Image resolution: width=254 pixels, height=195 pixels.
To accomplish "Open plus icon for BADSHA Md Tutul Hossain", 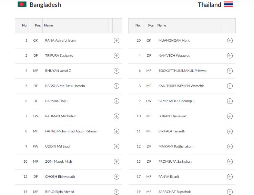I will 116,86.
